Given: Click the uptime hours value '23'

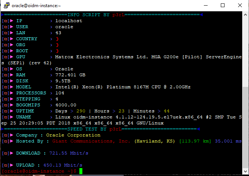Looking at the screenshot, I should click(121, 111).
